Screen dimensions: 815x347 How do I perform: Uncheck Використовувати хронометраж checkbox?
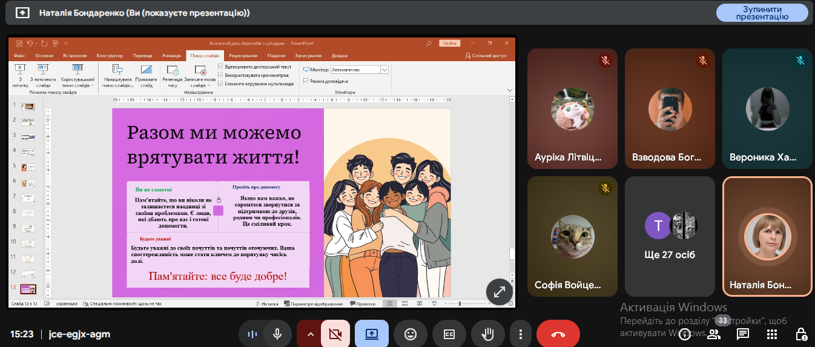220,75
